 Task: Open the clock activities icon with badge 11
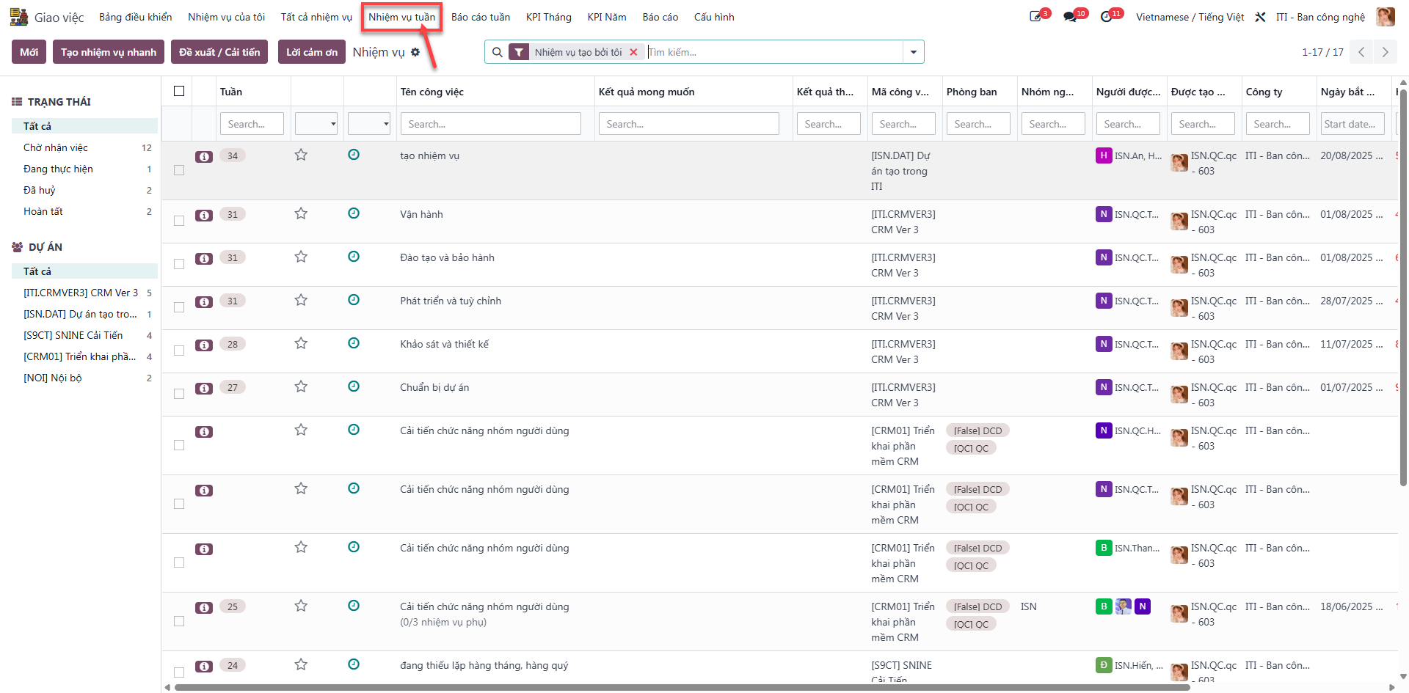click(x=1107, y=17)
